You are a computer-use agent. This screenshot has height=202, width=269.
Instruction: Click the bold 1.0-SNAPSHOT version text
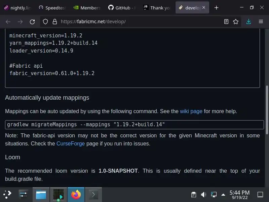[118, 171]
